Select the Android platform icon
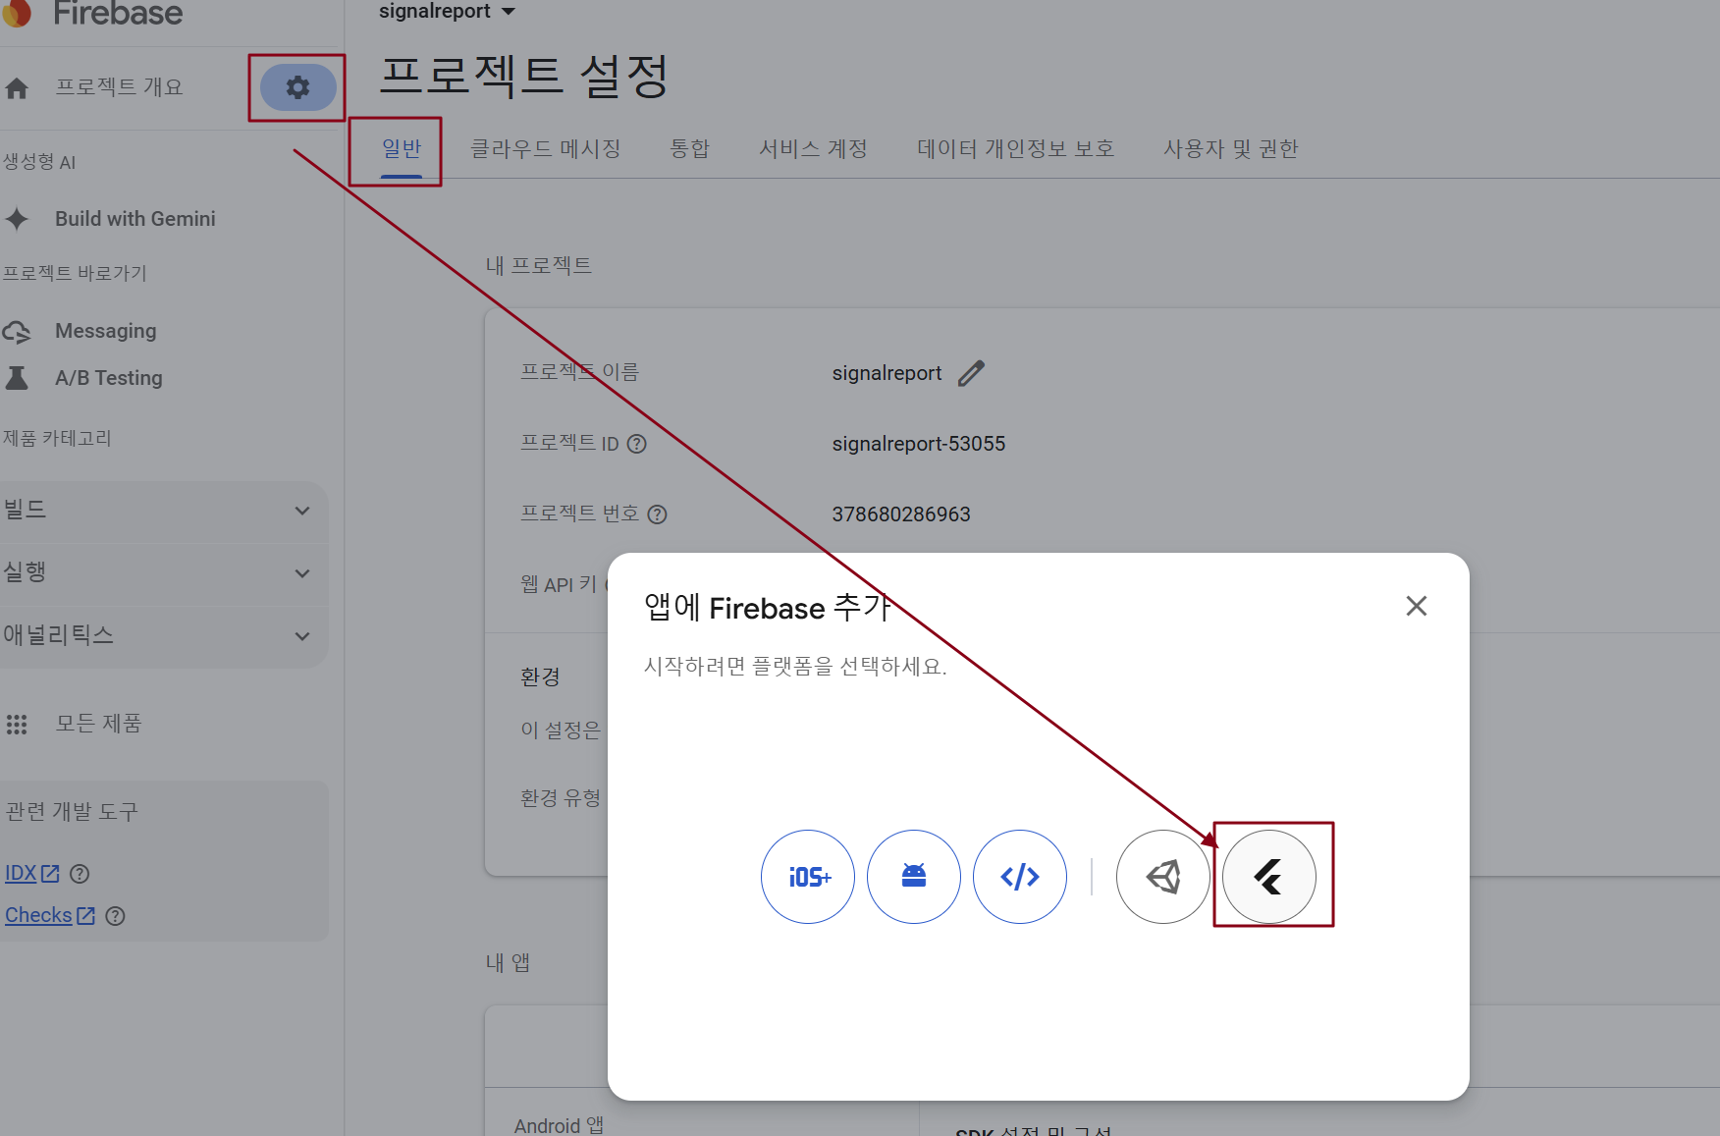Screen dimensions: 1720x1136 (914, 877)
